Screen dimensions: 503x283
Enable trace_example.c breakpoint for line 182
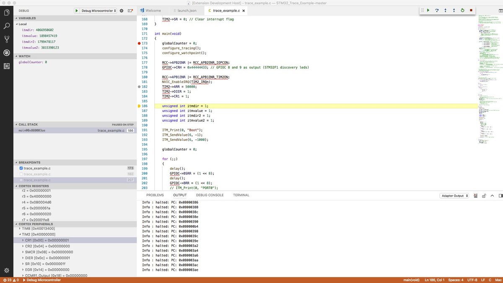pos(21,174)
